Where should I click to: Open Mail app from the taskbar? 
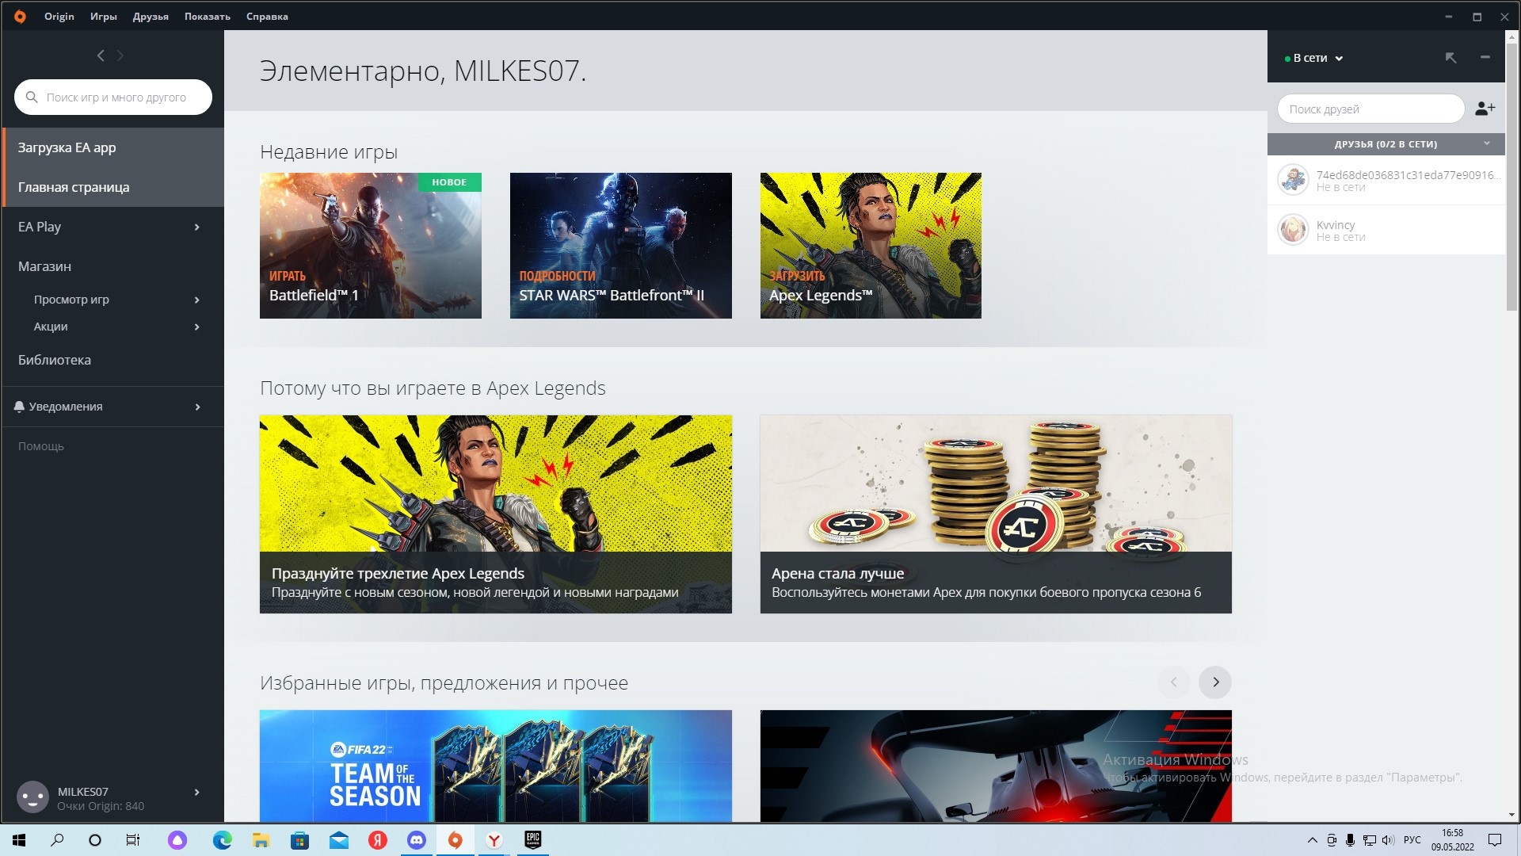339,840
